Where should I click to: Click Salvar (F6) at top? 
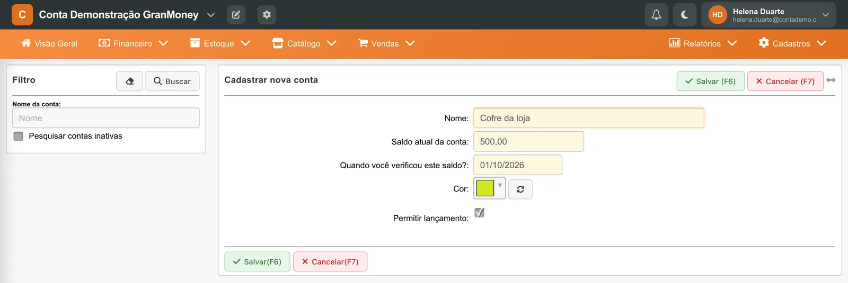[711, 81]
